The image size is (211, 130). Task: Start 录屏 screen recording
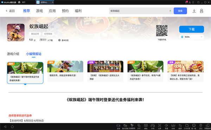pyautogui.click(x=118, y=126)
